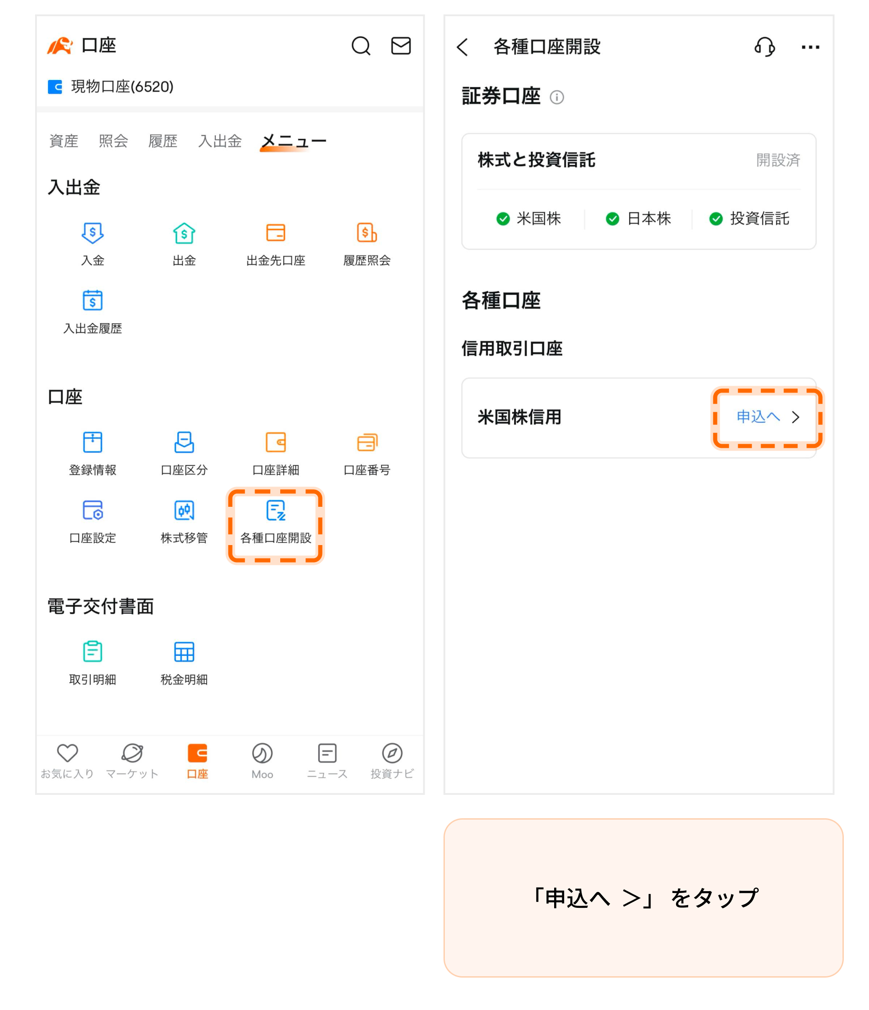869x1010 pixels.
Task: Open the headset support icon
Action: pyautogui.click(x=765, y=47)
